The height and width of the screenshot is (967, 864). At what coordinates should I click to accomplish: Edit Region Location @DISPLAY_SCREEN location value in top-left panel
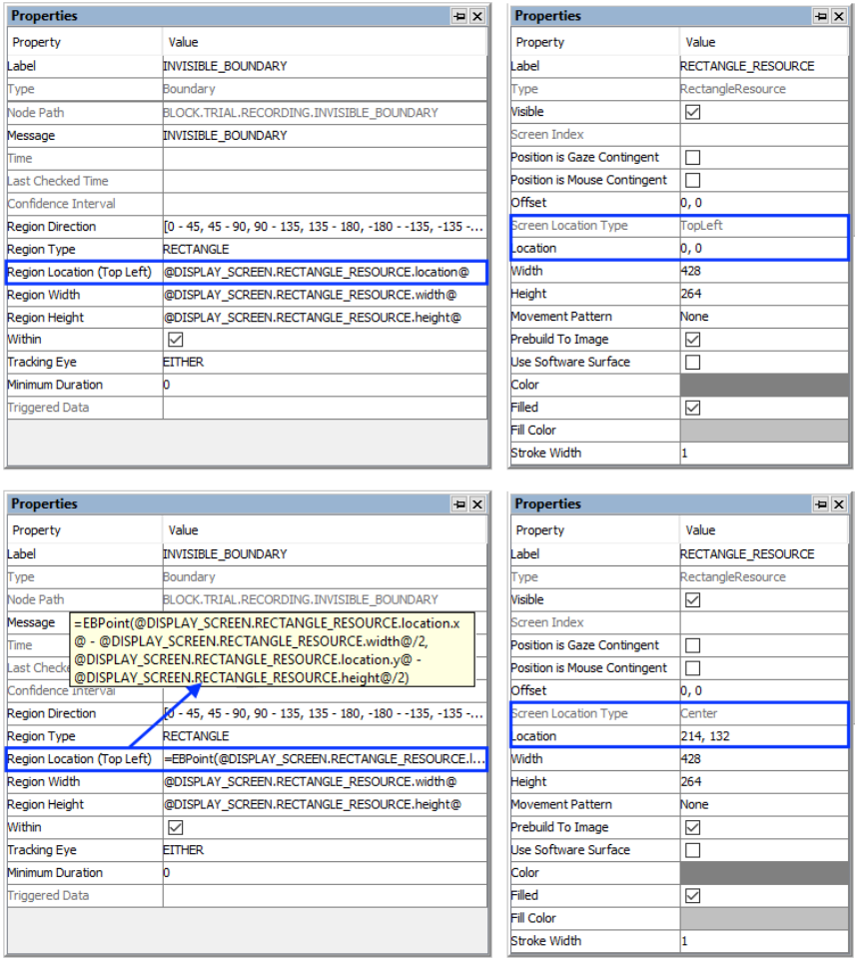point(325,272)
